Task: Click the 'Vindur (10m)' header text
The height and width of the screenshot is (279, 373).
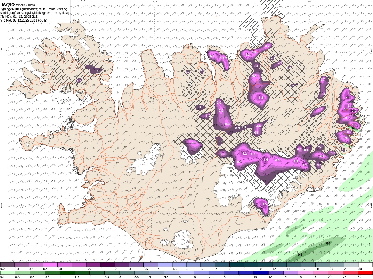Action: 25,5
